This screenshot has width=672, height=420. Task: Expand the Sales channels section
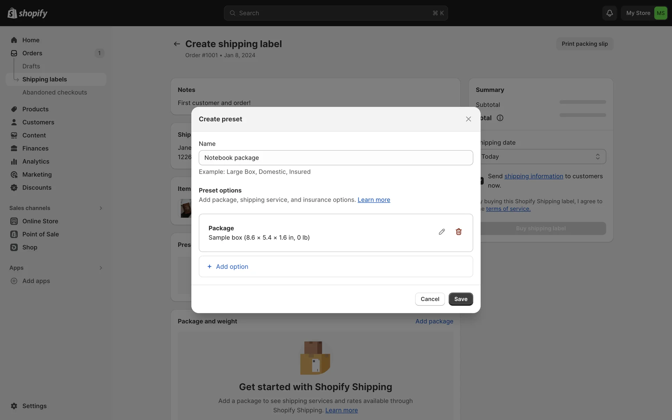(x=101, y=208)
